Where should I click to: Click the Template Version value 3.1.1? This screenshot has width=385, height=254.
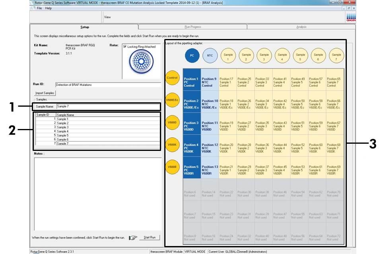point(69,53)
